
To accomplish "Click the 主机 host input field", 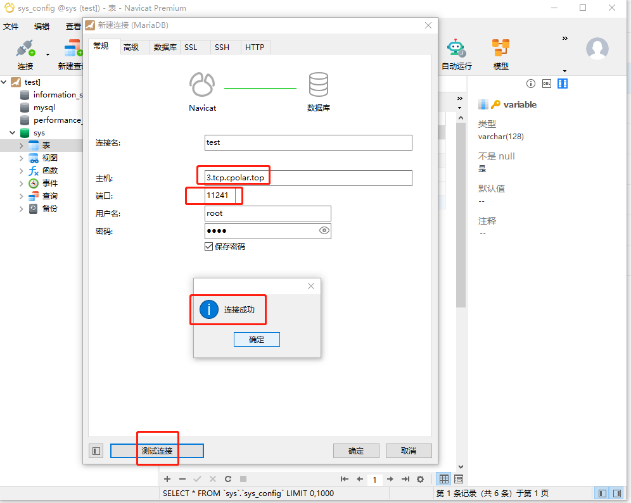I will [x=309, y=178].
